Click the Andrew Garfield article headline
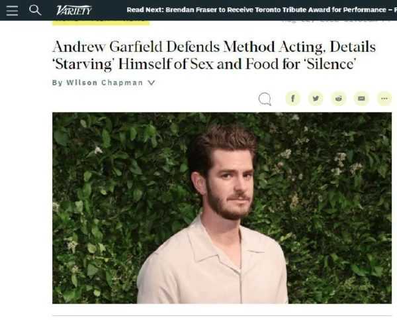 click(x=214, y=55)
